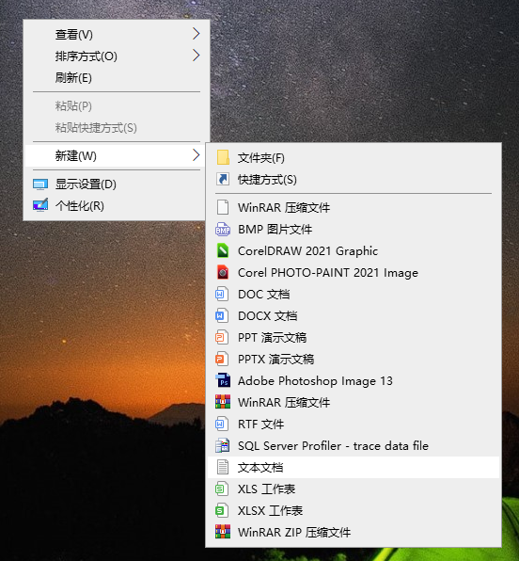Select RTF 文件 entry

(x=354, y=425)
